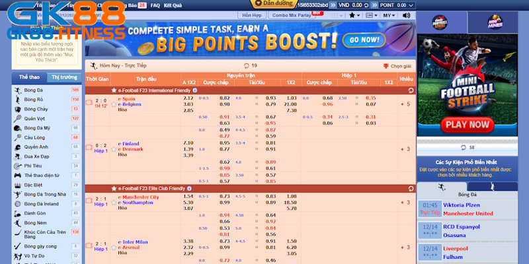Select the Thể thao điện tử gamepad icon
Screen dimensions: 529x264
click(18, 176)
